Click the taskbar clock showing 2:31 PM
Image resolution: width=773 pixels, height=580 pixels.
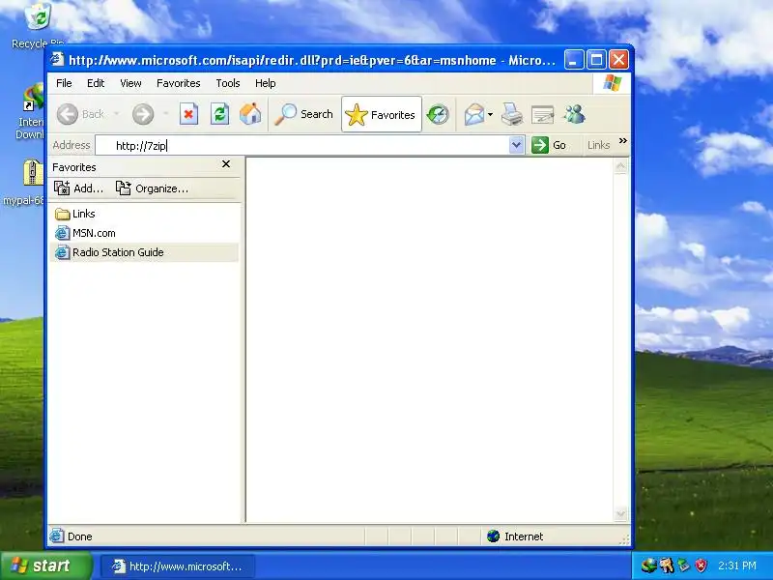pos(736,565)
